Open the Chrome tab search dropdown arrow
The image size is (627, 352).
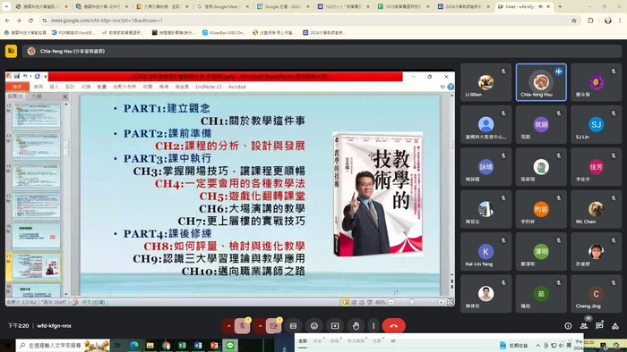6,6
